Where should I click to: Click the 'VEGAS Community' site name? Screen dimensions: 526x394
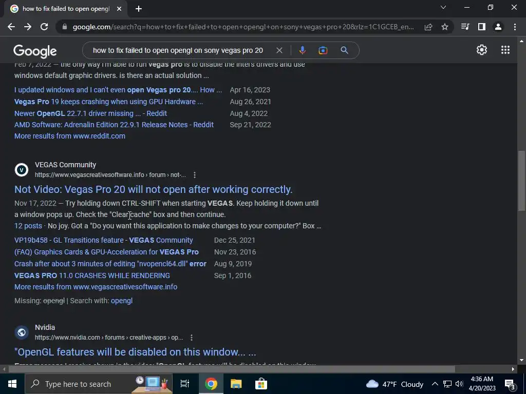[x=65, y=165]
